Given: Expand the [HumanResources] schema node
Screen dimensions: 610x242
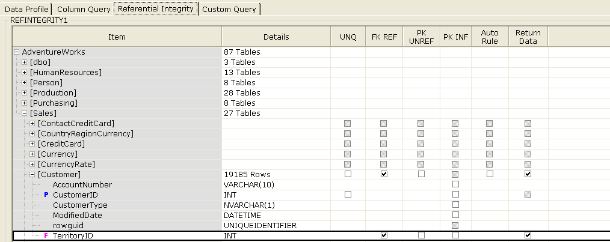Looking at the screenshot, I should point(24,72).
